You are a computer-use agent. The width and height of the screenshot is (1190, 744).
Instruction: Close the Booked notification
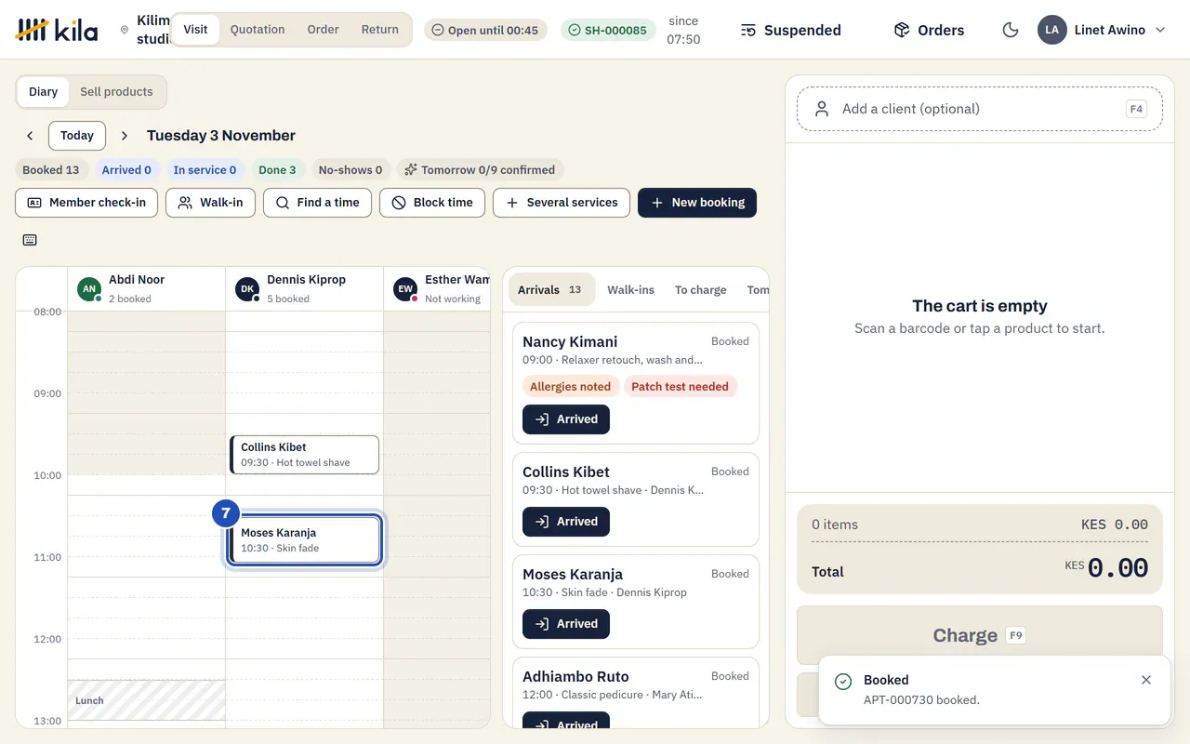pos(1146,680)
